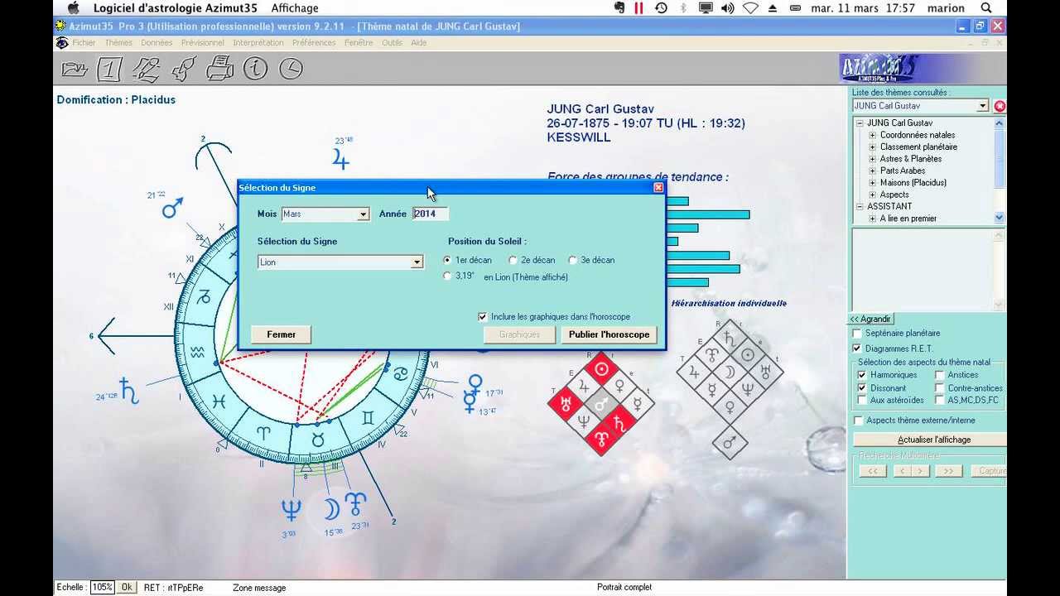Open the 'Thèmes' menu
1060x596 pixels.
tap(118, 42)
